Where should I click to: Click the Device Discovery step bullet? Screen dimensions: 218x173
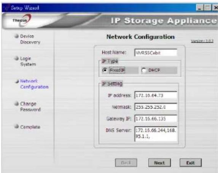16,36
